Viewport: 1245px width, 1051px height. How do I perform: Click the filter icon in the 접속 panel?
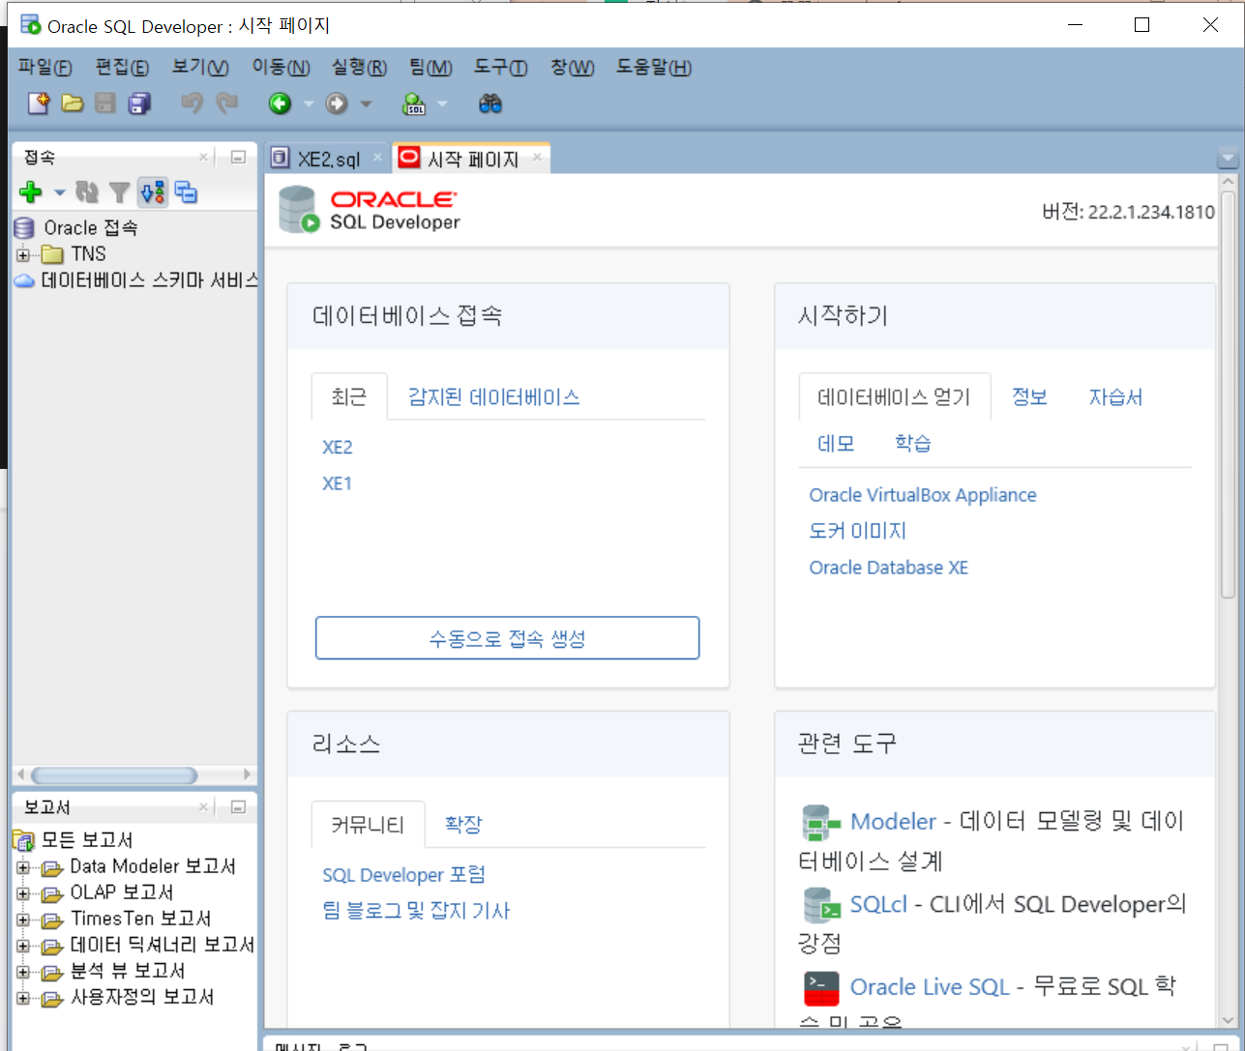[119, 192]
